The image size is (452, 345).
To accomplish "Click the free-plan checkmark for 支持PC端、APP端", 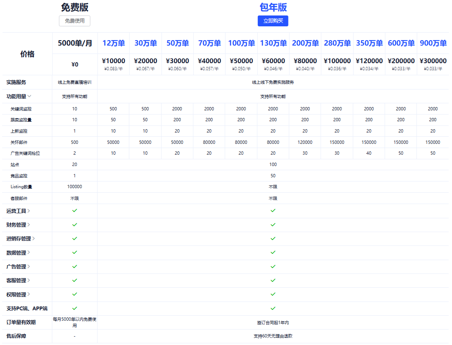I will click(x=74, y=308).
